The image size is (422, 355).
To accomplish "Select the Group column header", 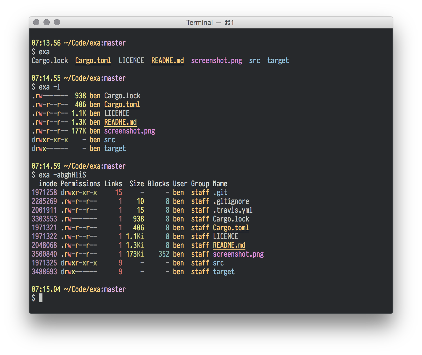I will click(200, 184).
